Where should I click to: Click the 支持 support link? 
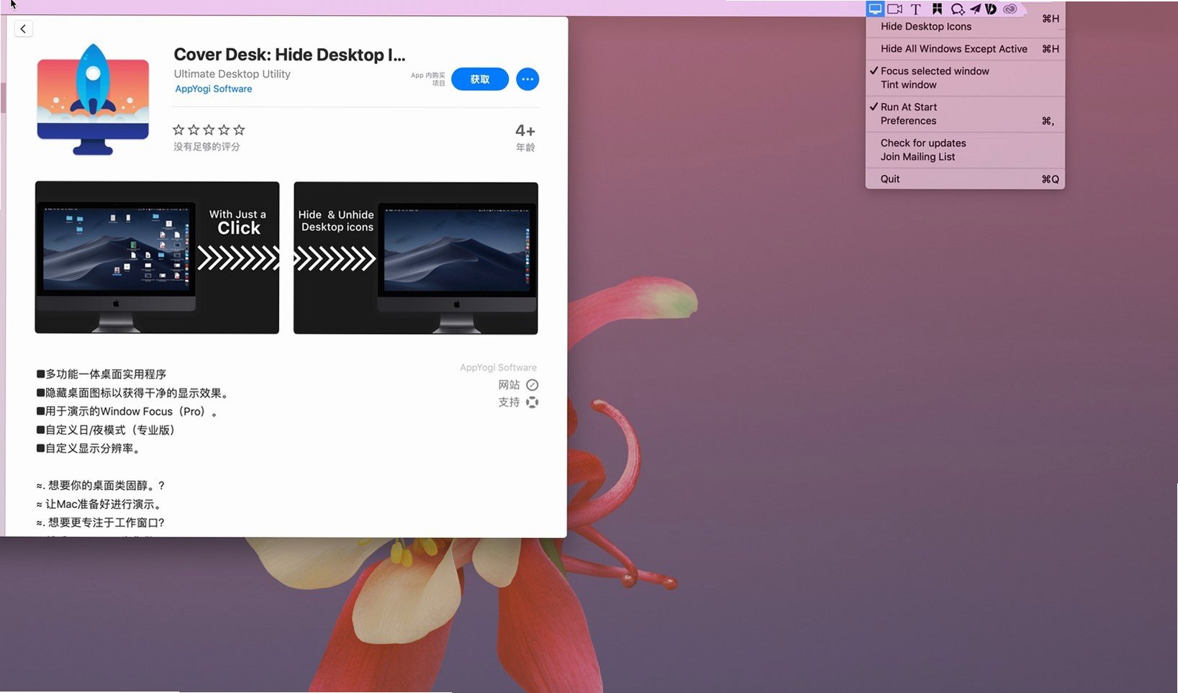click(x=509, y=402)
